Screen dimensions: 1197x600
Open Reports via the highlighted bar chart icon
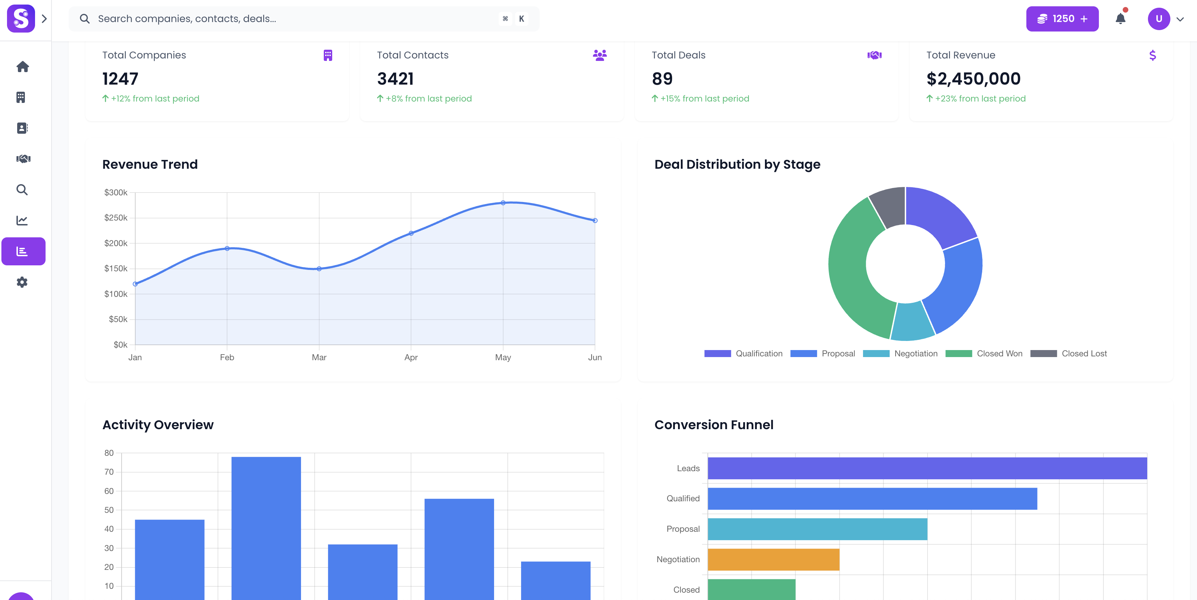click(23, 251)
